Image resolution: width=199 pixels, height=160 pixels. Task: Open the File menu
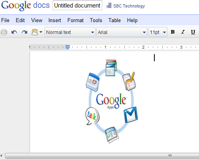click(5, 21)
